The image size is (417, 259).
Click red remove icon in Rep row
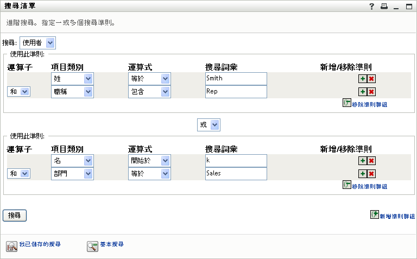click(x=371, y=92)
